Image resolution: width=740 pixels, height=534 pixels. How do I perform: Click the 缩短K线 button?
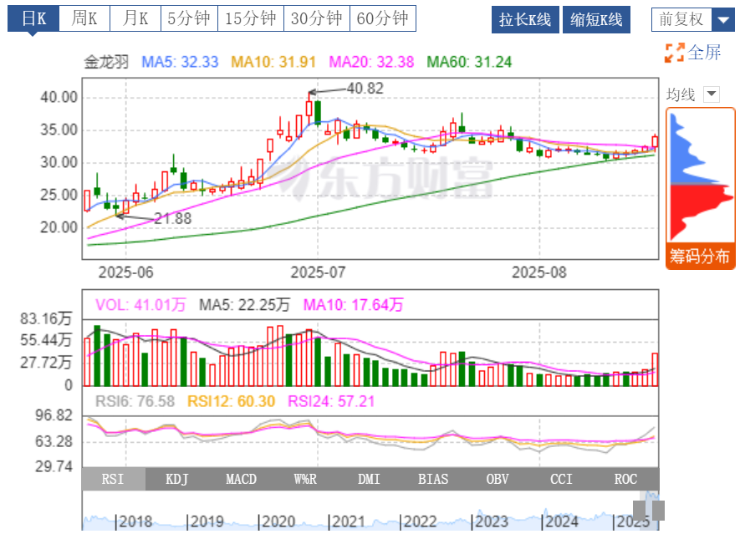(596, 20)
